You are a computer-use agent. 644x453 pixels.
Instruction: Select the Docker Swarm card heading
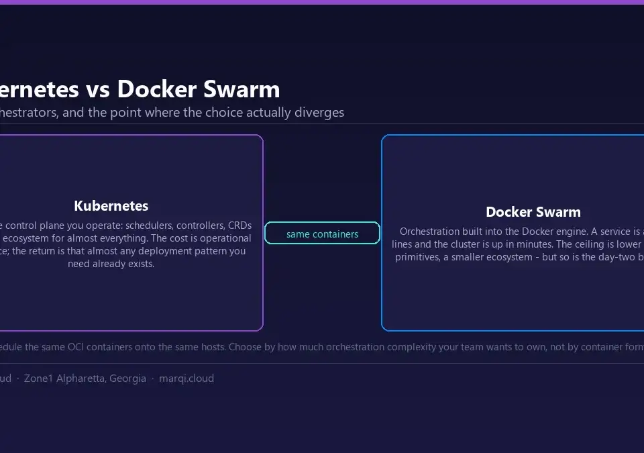pyautogui.click(x=533, y=211)
